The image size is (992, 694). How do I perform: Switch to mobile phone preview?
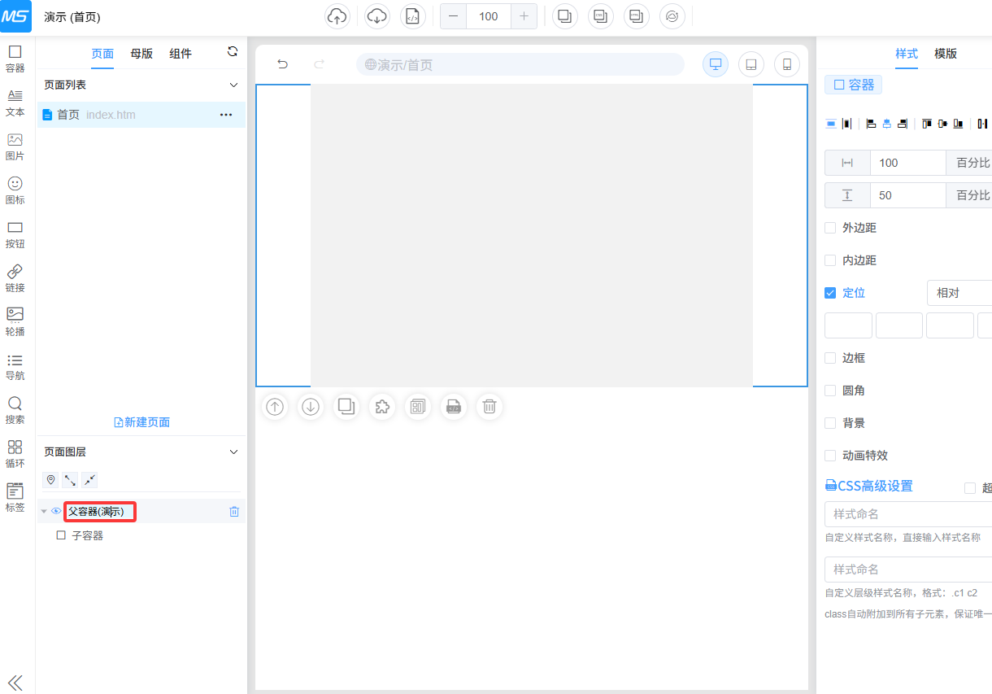(786, 64)
